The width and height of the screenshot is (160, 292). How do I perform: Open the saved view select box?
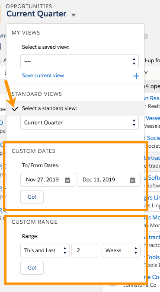click(x=80, y=61)
